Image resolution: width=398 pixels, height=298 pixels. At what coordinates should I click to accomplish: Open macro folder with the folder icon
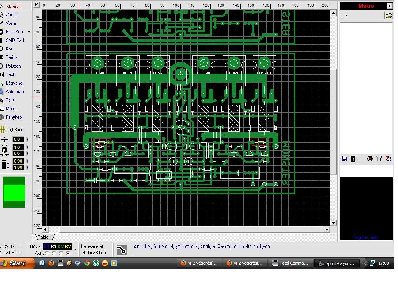(x=389, y=16)
